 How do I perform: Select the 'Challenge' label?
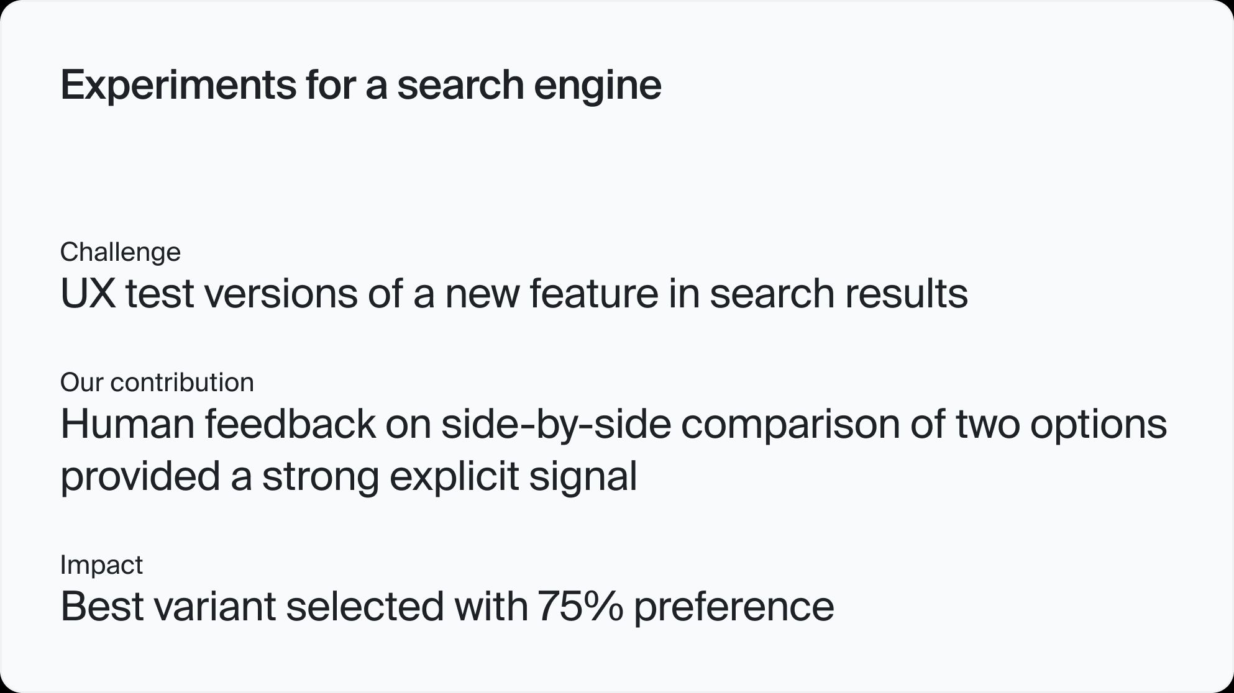point(121,253)
